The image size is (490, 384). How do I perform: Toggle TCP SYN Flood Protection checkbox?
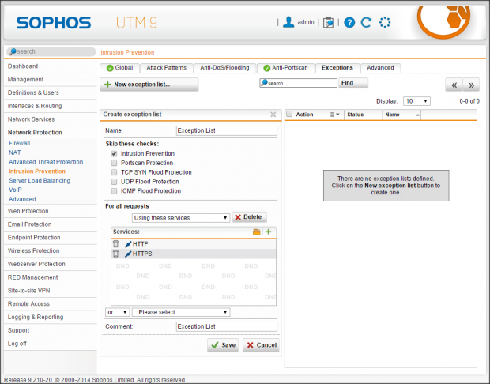[114, 172]
